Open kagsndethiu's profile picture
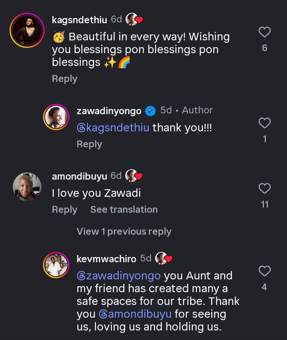287x340 pixels. coord(27,30)
